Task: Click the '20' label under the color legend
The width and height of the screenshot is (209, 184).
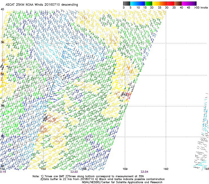Action: click(x=152, y=8)
